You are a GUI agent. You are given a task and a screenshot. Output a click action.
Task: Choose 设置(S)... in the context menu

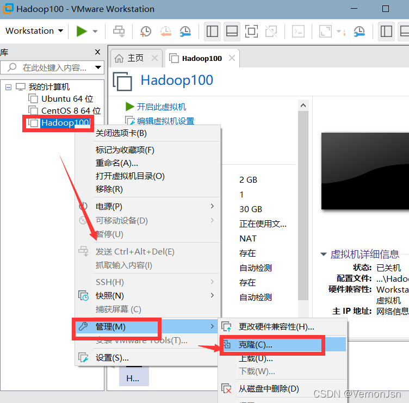click(x=148, y=358)
